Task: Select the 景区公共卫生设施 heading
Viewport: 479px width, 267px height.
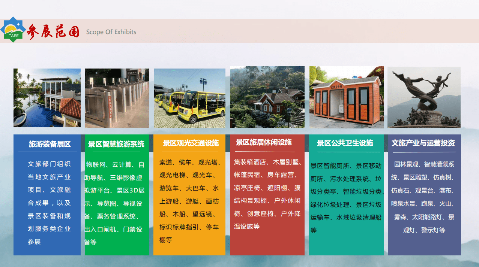Action: coord(345,143)
